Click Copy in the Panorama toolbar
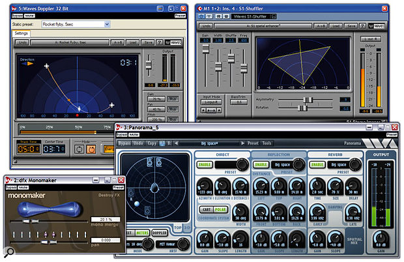This screenshot has width=404, height=262. click(152, 143)
